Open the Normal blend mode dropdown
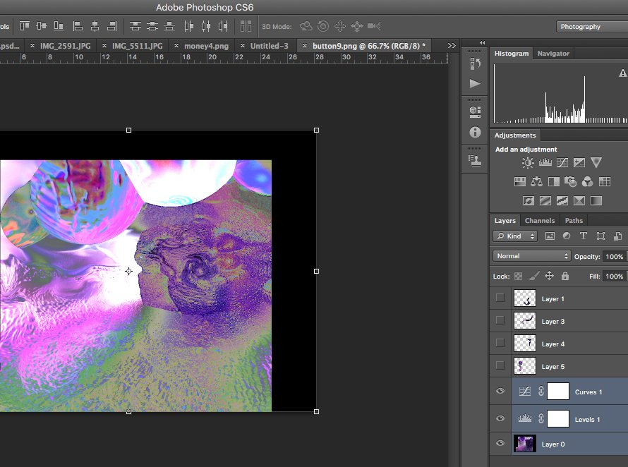Viewport: 628px width, 467px height. (531, 256)
